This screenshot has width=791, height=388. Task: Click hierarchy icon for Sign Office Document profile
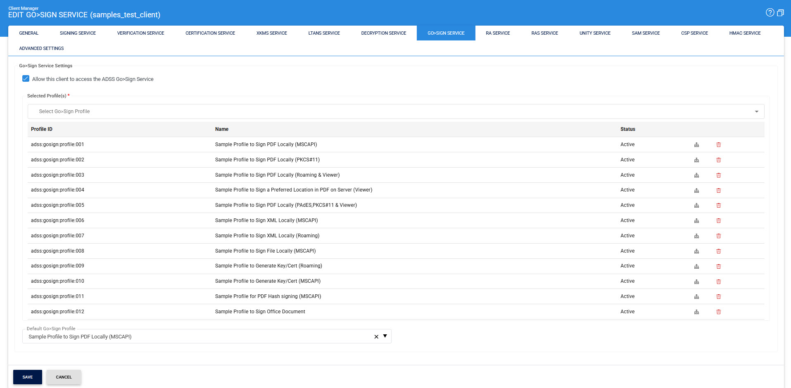pos(696,312)
